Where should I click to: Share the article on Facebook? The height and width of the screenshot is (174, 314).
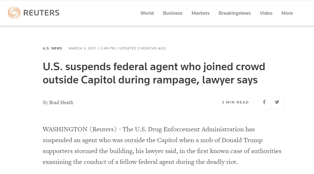(x=264, y=102)
